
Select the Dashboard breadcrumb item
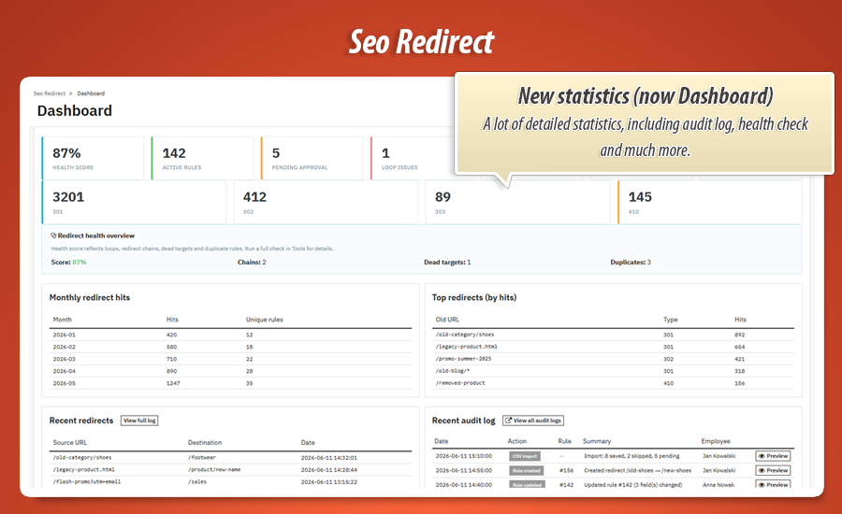[91, 93]
